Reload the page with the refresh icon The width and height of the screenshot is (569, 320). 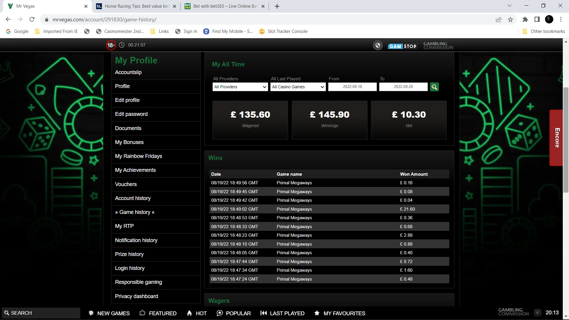[32, 20]
